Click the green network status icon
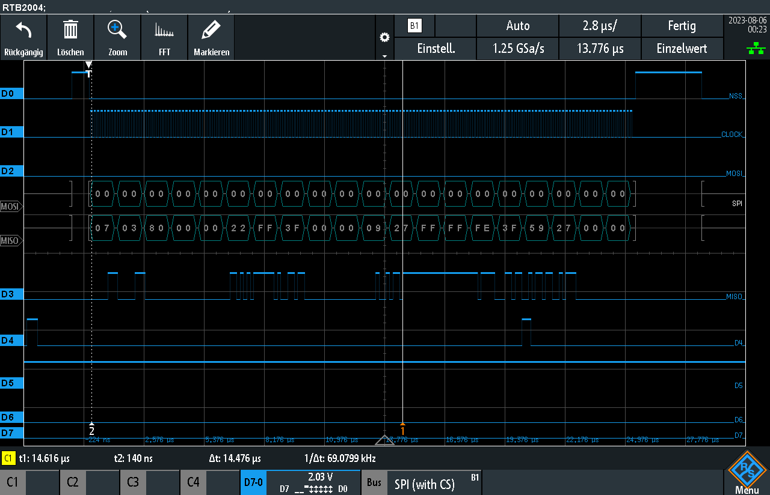770x495 pixels. [756, 49]
